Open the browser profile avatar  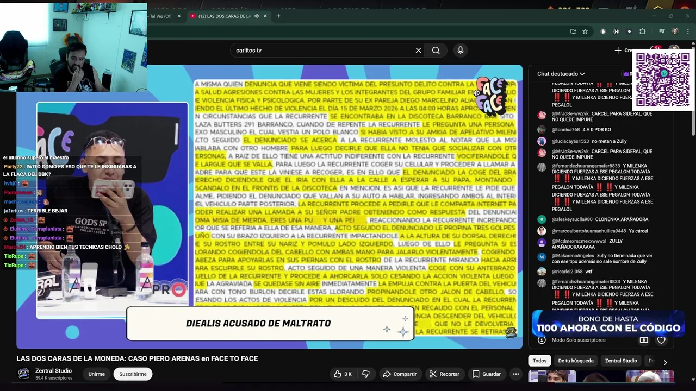click(x=675, y=31)
